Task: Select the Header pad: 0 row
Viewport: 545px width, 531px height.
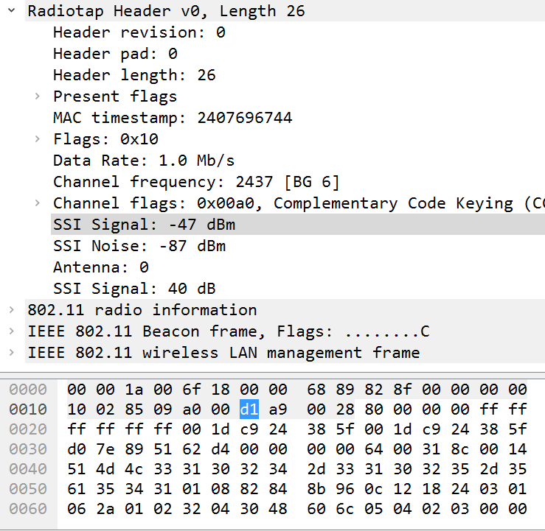Action: click(x=299, y=54)
